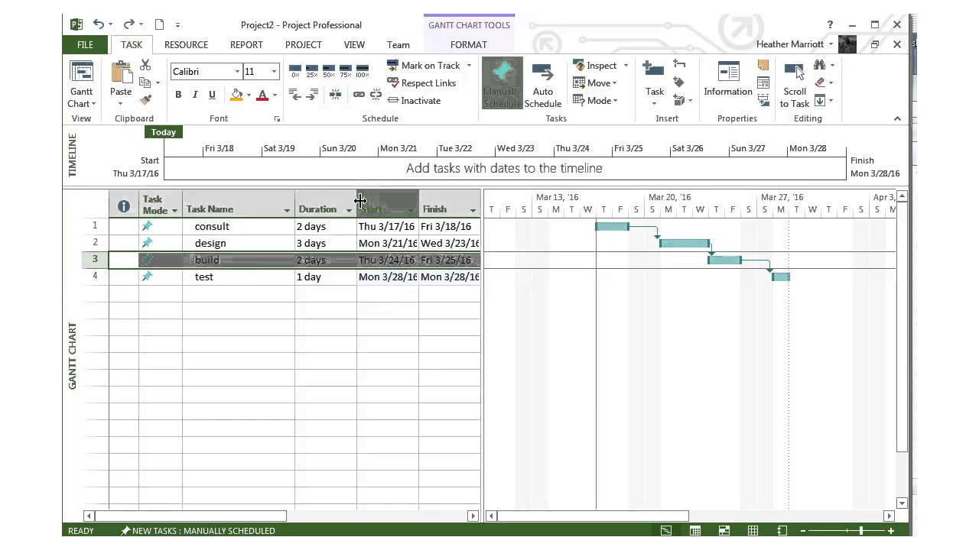Collapse the ribbon with the chevron

pos(897,118)
